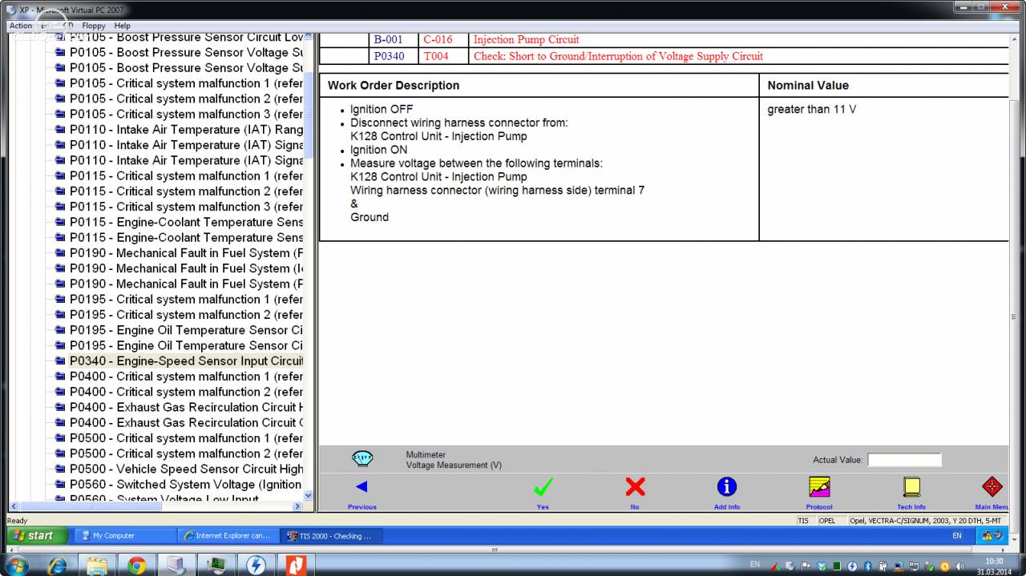
Task: Switch to Virtual PC taskbar icon
Action: [176, 566]
